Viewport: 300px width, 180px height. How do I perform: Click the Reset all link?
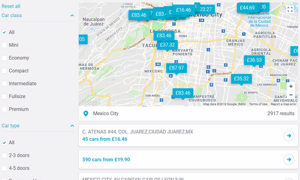(x=11, y=6)
